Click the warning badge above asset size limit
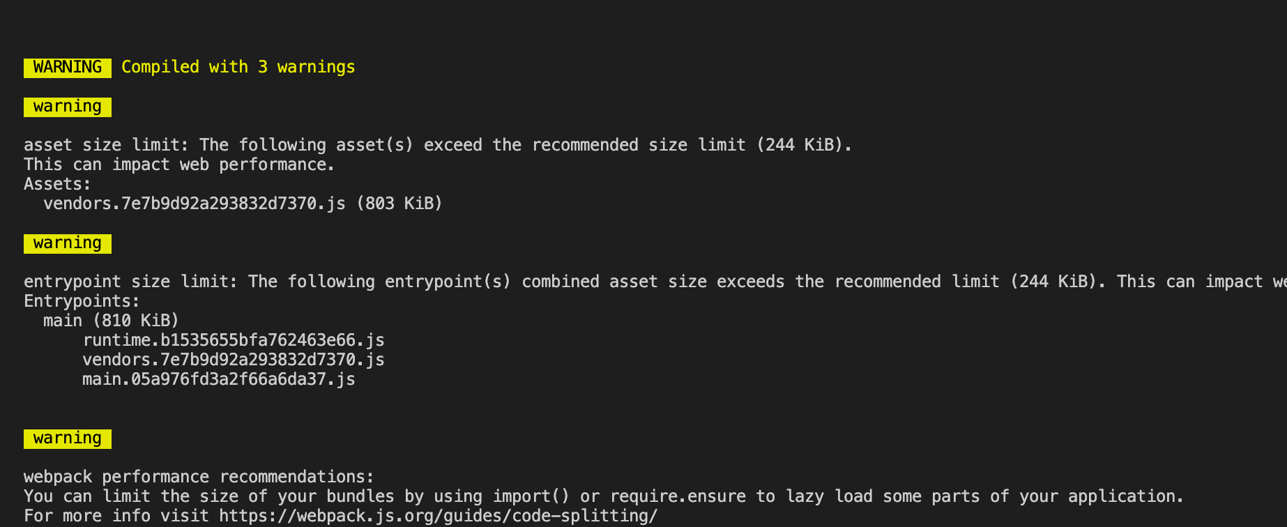This screenshot has width=1287, height=527. coord(68,107)
